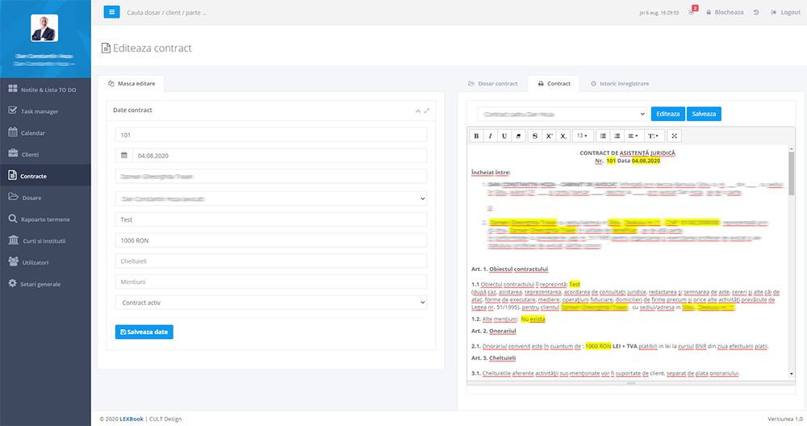Switch editor to fullscreen mode

pos(675,136)
